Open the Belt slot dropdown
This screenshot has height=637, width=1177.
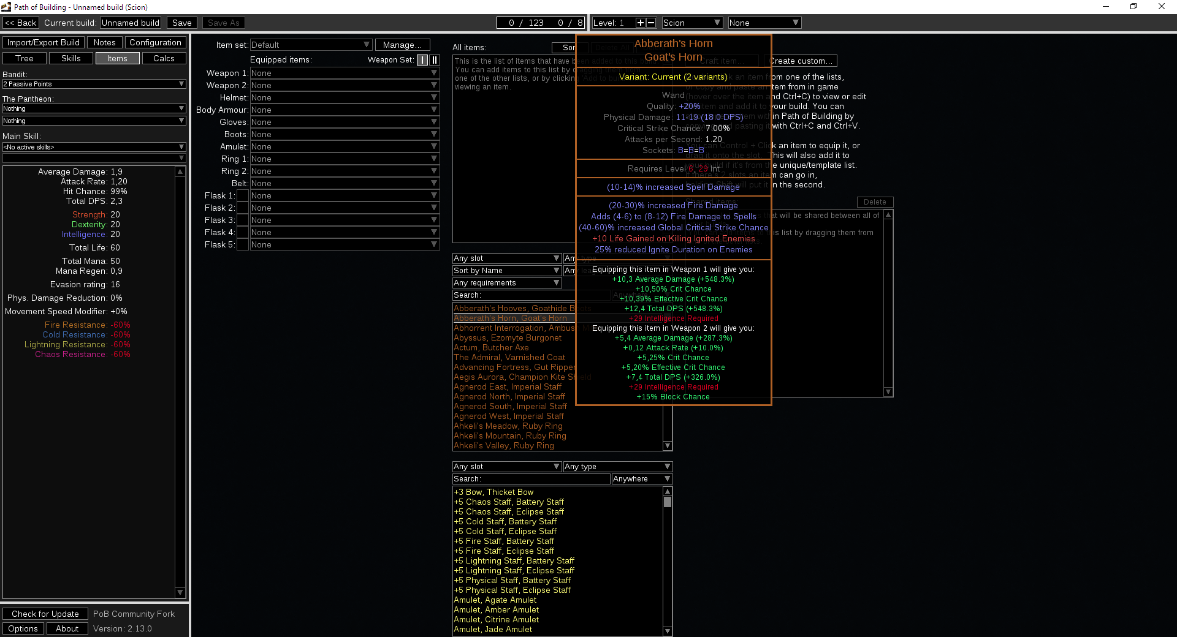(x=345, y=183)
